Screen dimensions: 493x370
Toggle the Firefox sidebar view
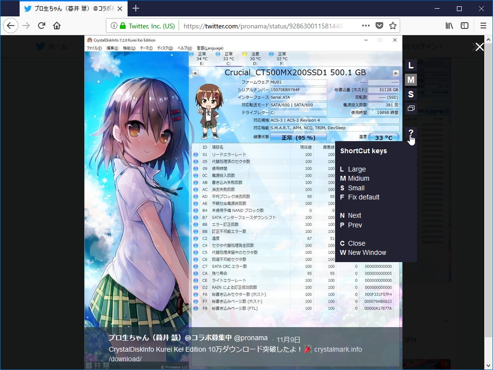tap(464, 26)
